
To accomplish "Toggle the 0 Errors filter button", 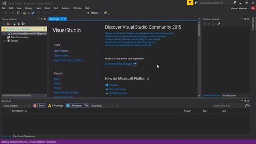I will coord(39,106).
